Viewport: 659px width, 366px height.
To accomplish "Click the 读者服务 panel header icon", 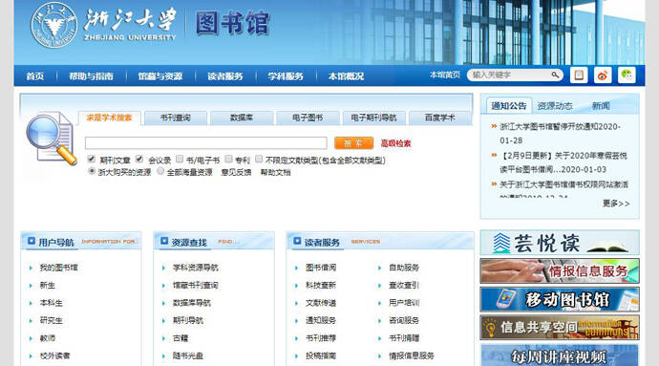I will coord(297,241).
